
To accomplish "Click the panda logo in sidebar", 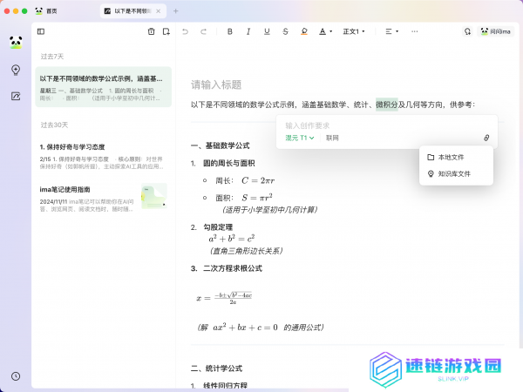I will coord(16,43).
